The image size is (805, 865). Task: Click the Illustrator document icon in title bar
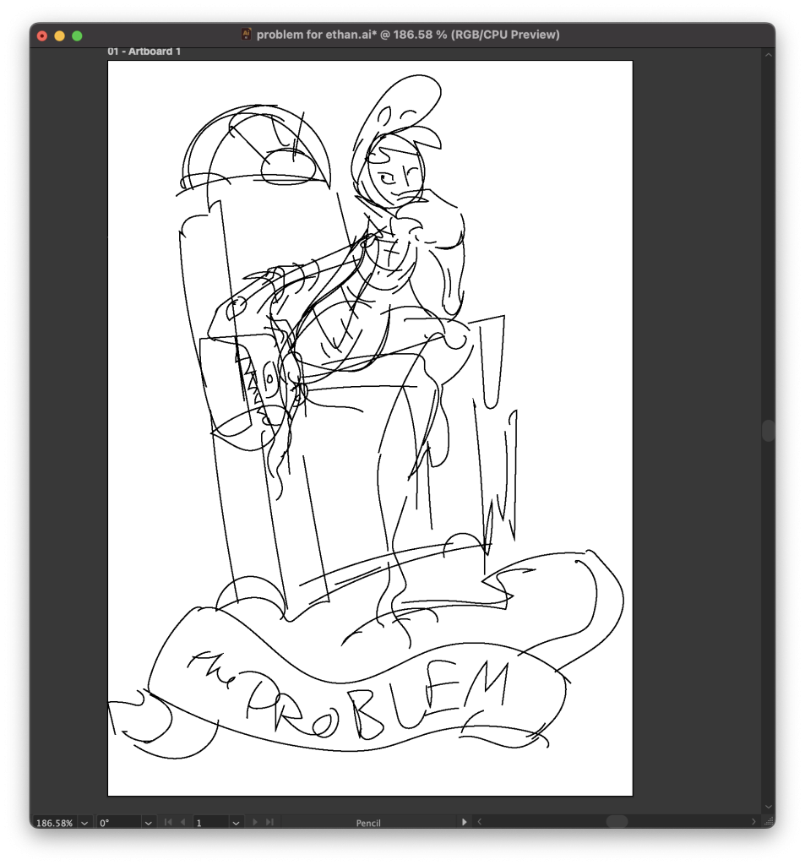click(247, 35)
